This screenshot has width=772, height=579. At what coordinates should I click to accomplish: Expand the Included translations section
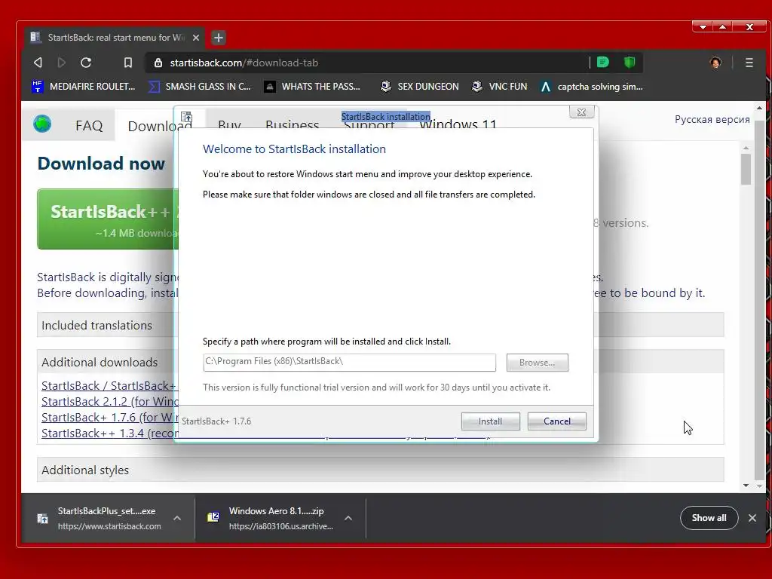(x=381, y=325)
